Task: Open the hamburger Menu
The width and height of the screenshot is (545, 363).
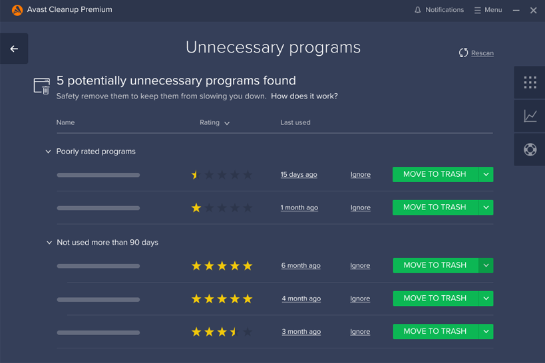Action: coord(488,10)
